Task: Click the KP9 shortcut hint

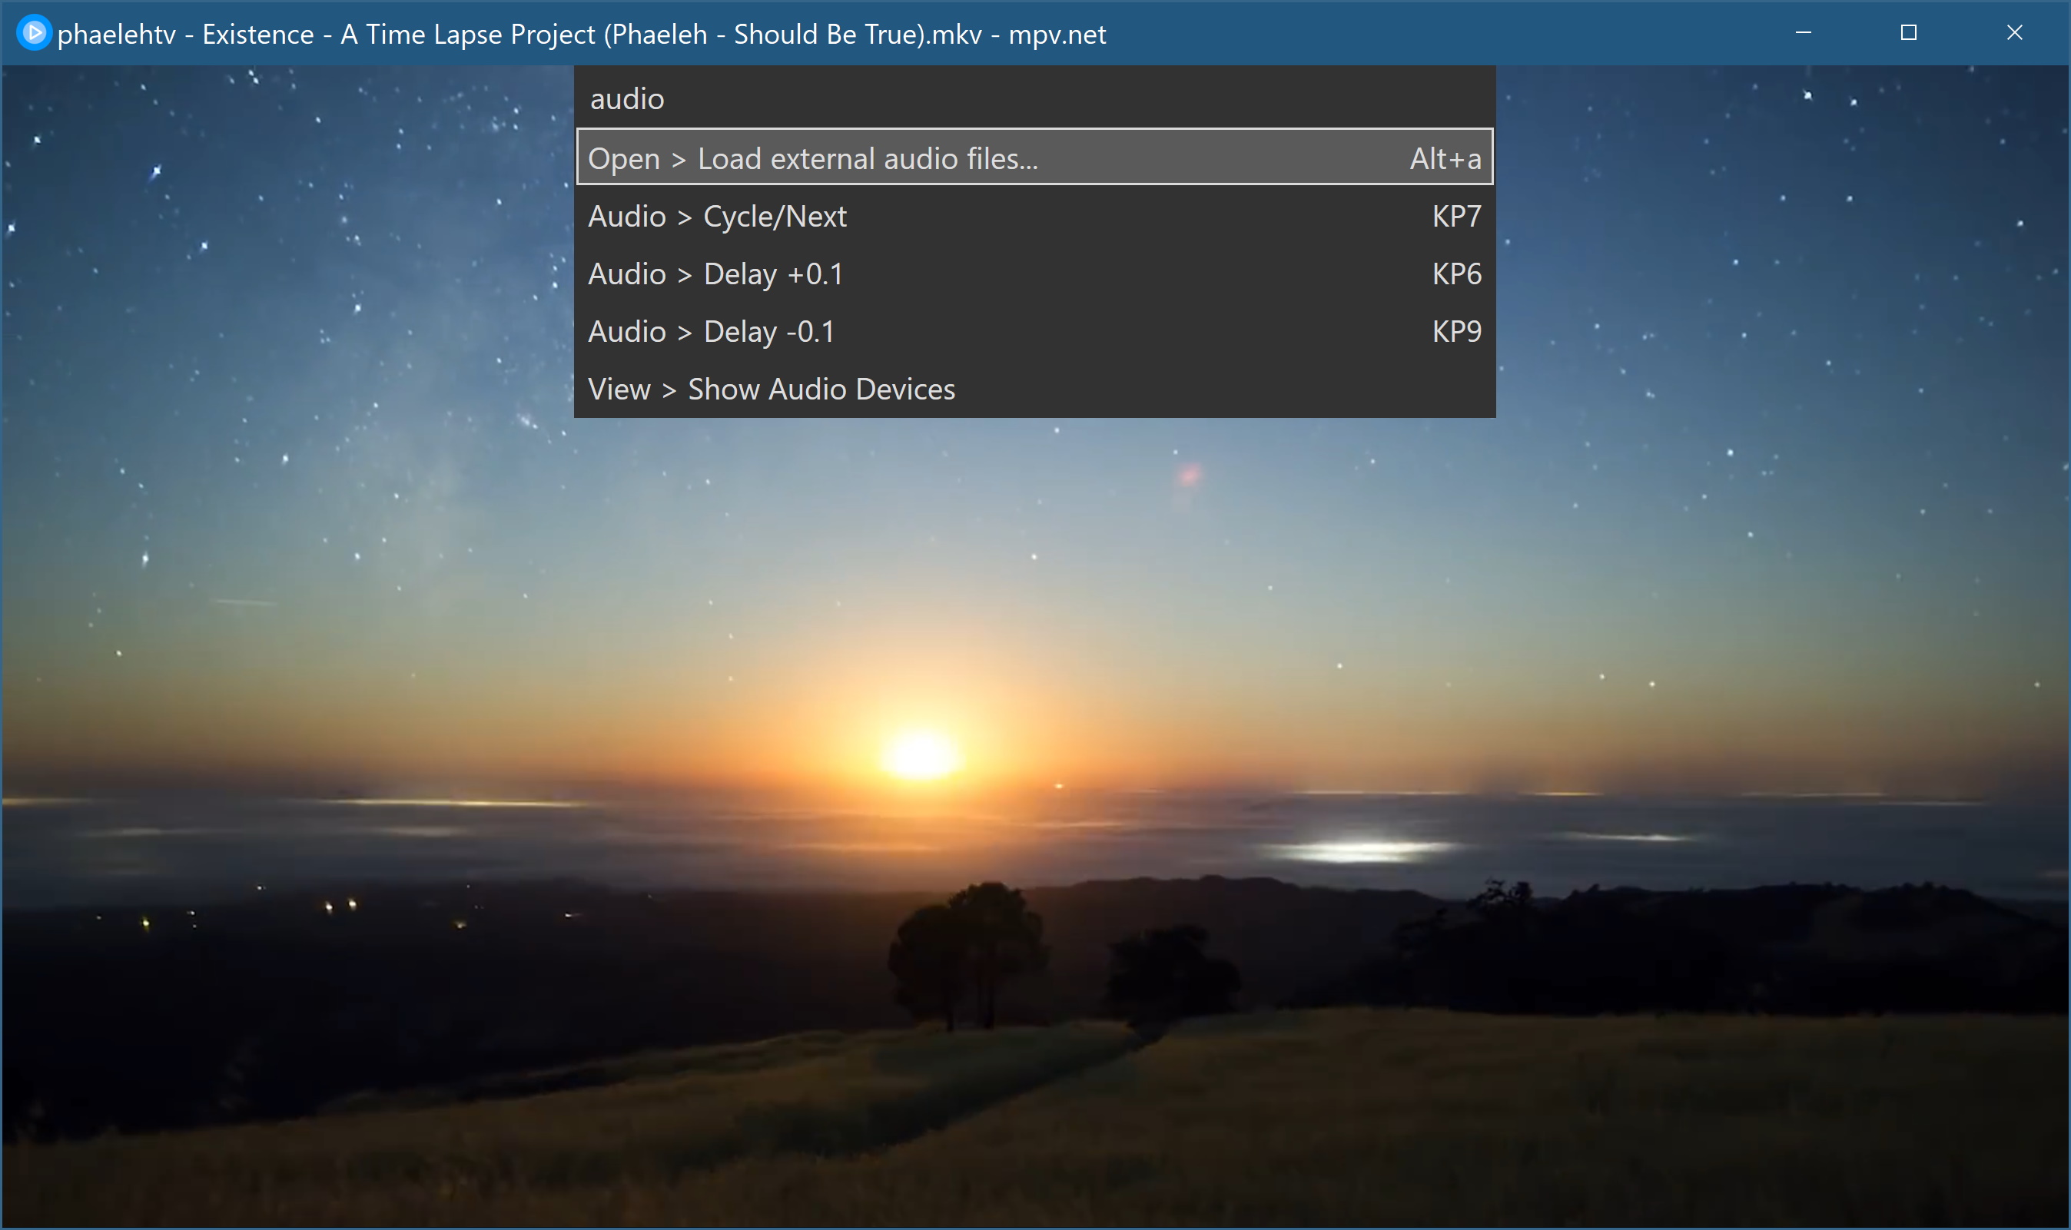Action: click(x=1455, y=332)
